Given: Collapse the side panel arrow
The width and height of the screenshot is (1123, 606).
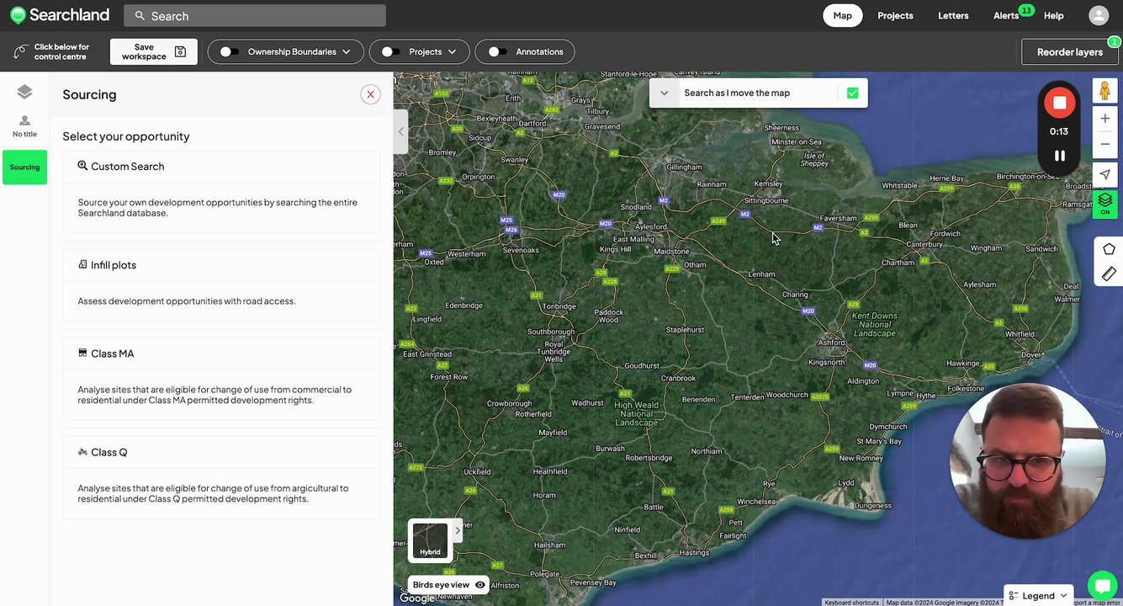Looking at the screenshot, I should 400,132.
